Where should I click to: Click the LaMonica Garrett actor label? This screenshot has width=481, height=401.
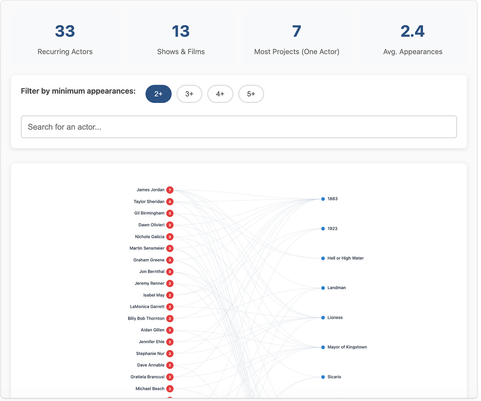(147, 307)
